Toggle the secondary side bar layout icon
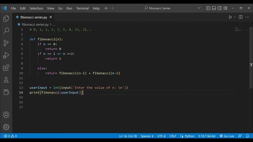The image size is (253, 142). point(220,8)
